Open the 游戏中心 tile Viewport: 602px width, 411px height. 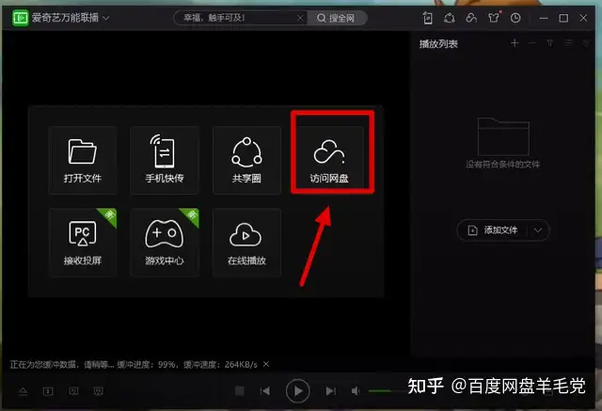[x=165, y=242]
